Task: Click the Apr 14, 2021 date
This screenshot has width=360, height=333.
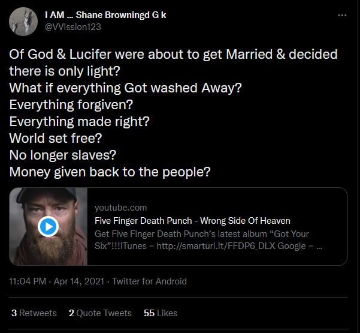Action: click(x=78, y=281)
